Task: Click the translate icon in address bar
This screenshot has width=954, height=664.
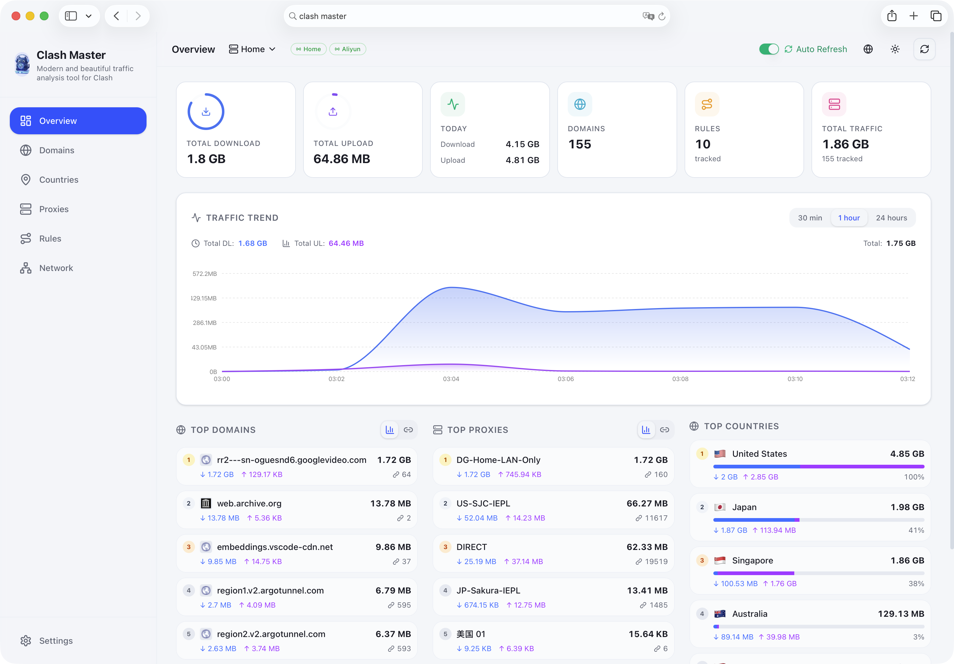Action: 647,16
